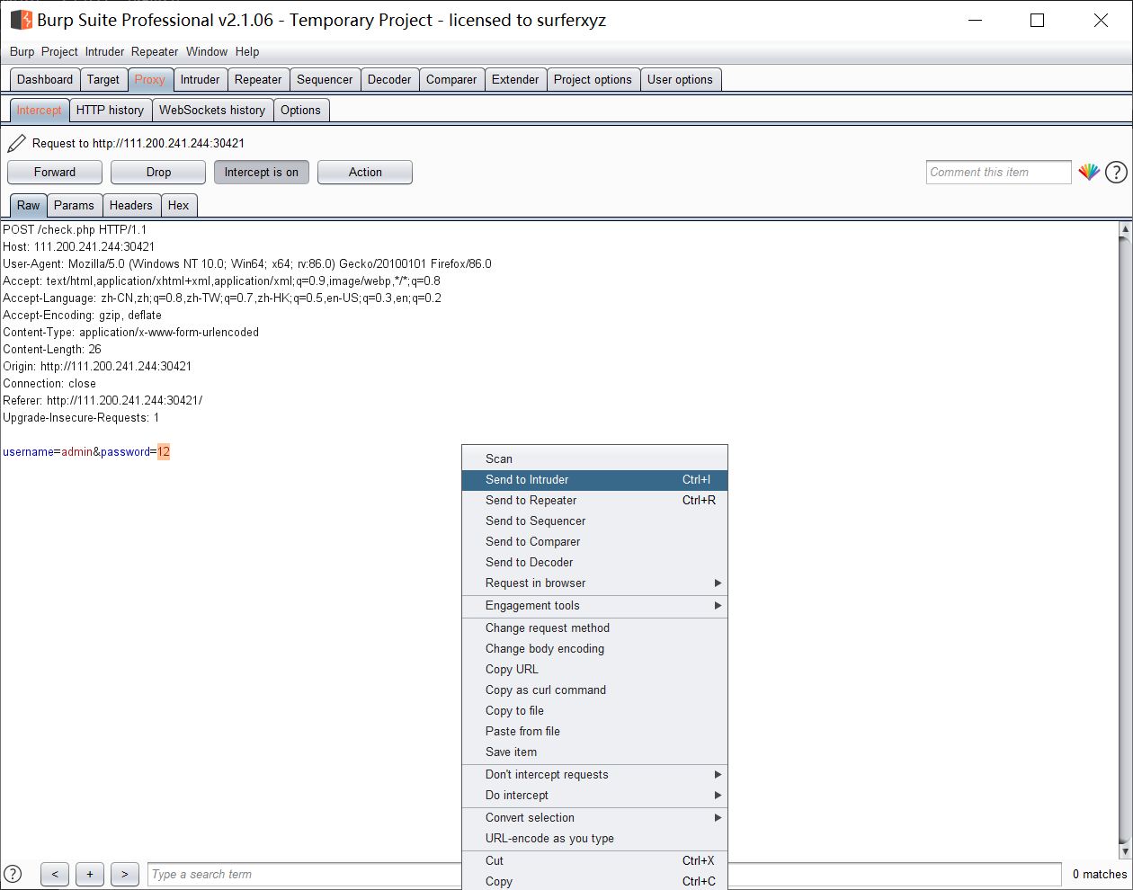The image size is (1133, 890).
Task: Switch to the Sequencer tab
Action: (325, 79)
